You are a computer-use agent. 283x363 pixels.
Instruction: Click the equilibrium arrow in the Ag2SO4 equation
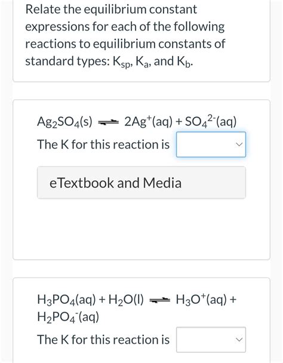click(109, 122)
